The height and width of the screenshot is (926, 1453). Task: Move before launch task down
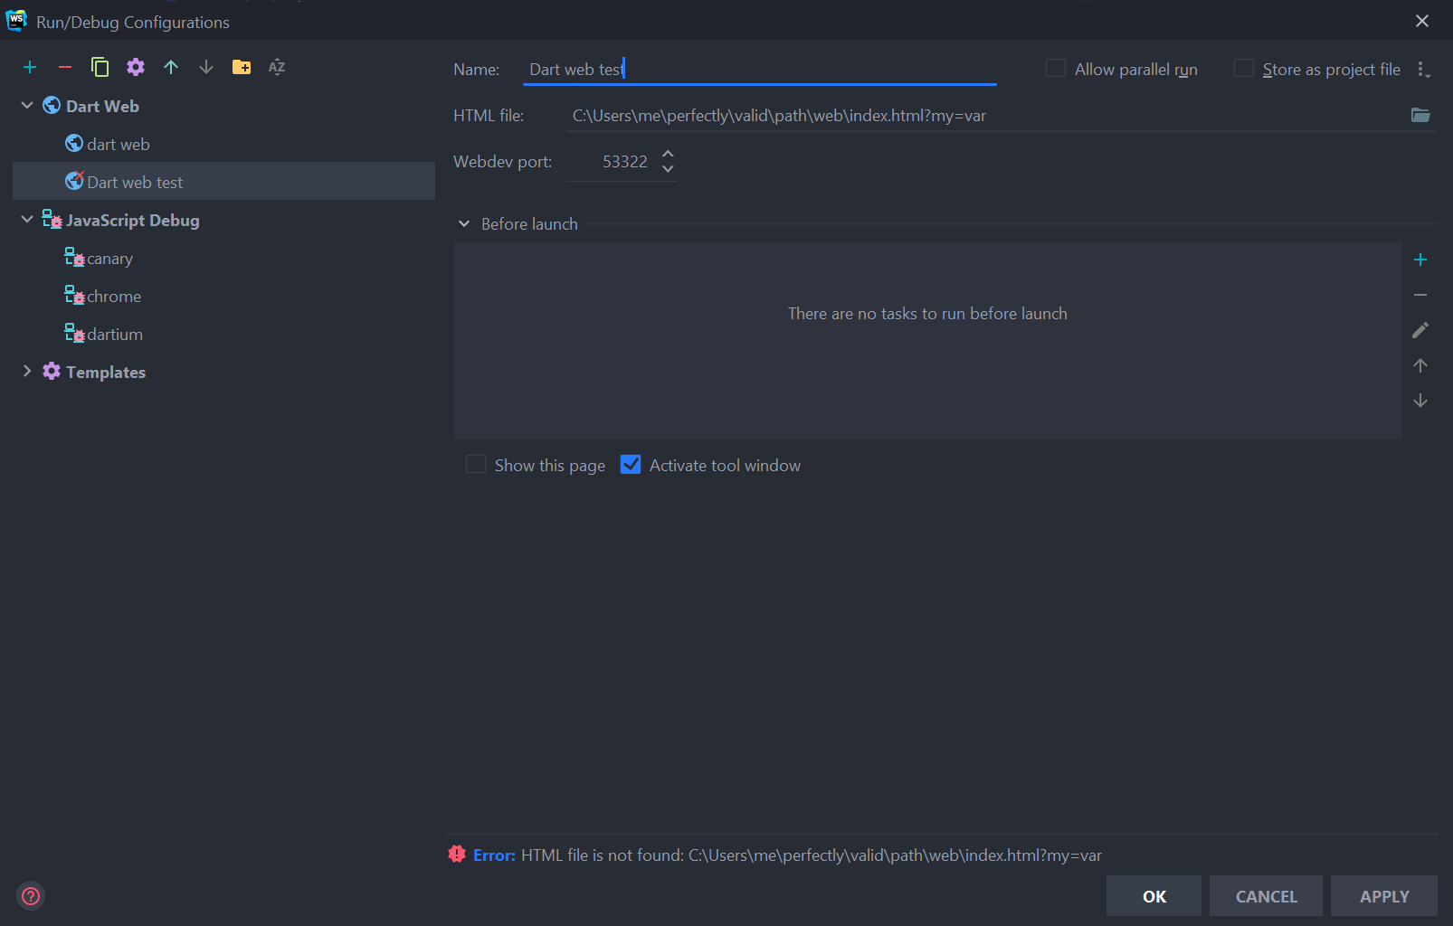1420,401
